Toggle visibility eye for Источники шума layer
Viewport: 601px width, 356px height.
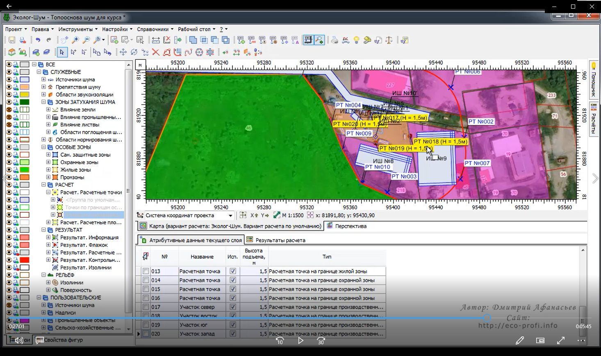click(9, 80)
